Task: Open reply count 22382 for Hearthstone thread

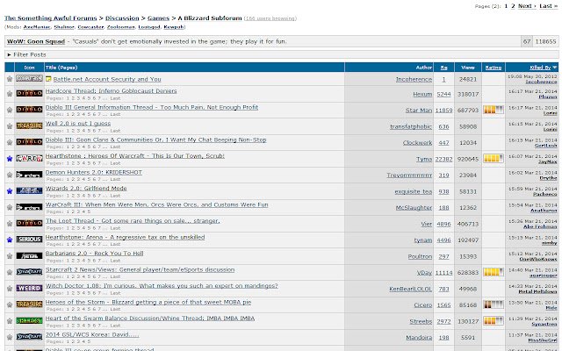Action: click(443, 159)
